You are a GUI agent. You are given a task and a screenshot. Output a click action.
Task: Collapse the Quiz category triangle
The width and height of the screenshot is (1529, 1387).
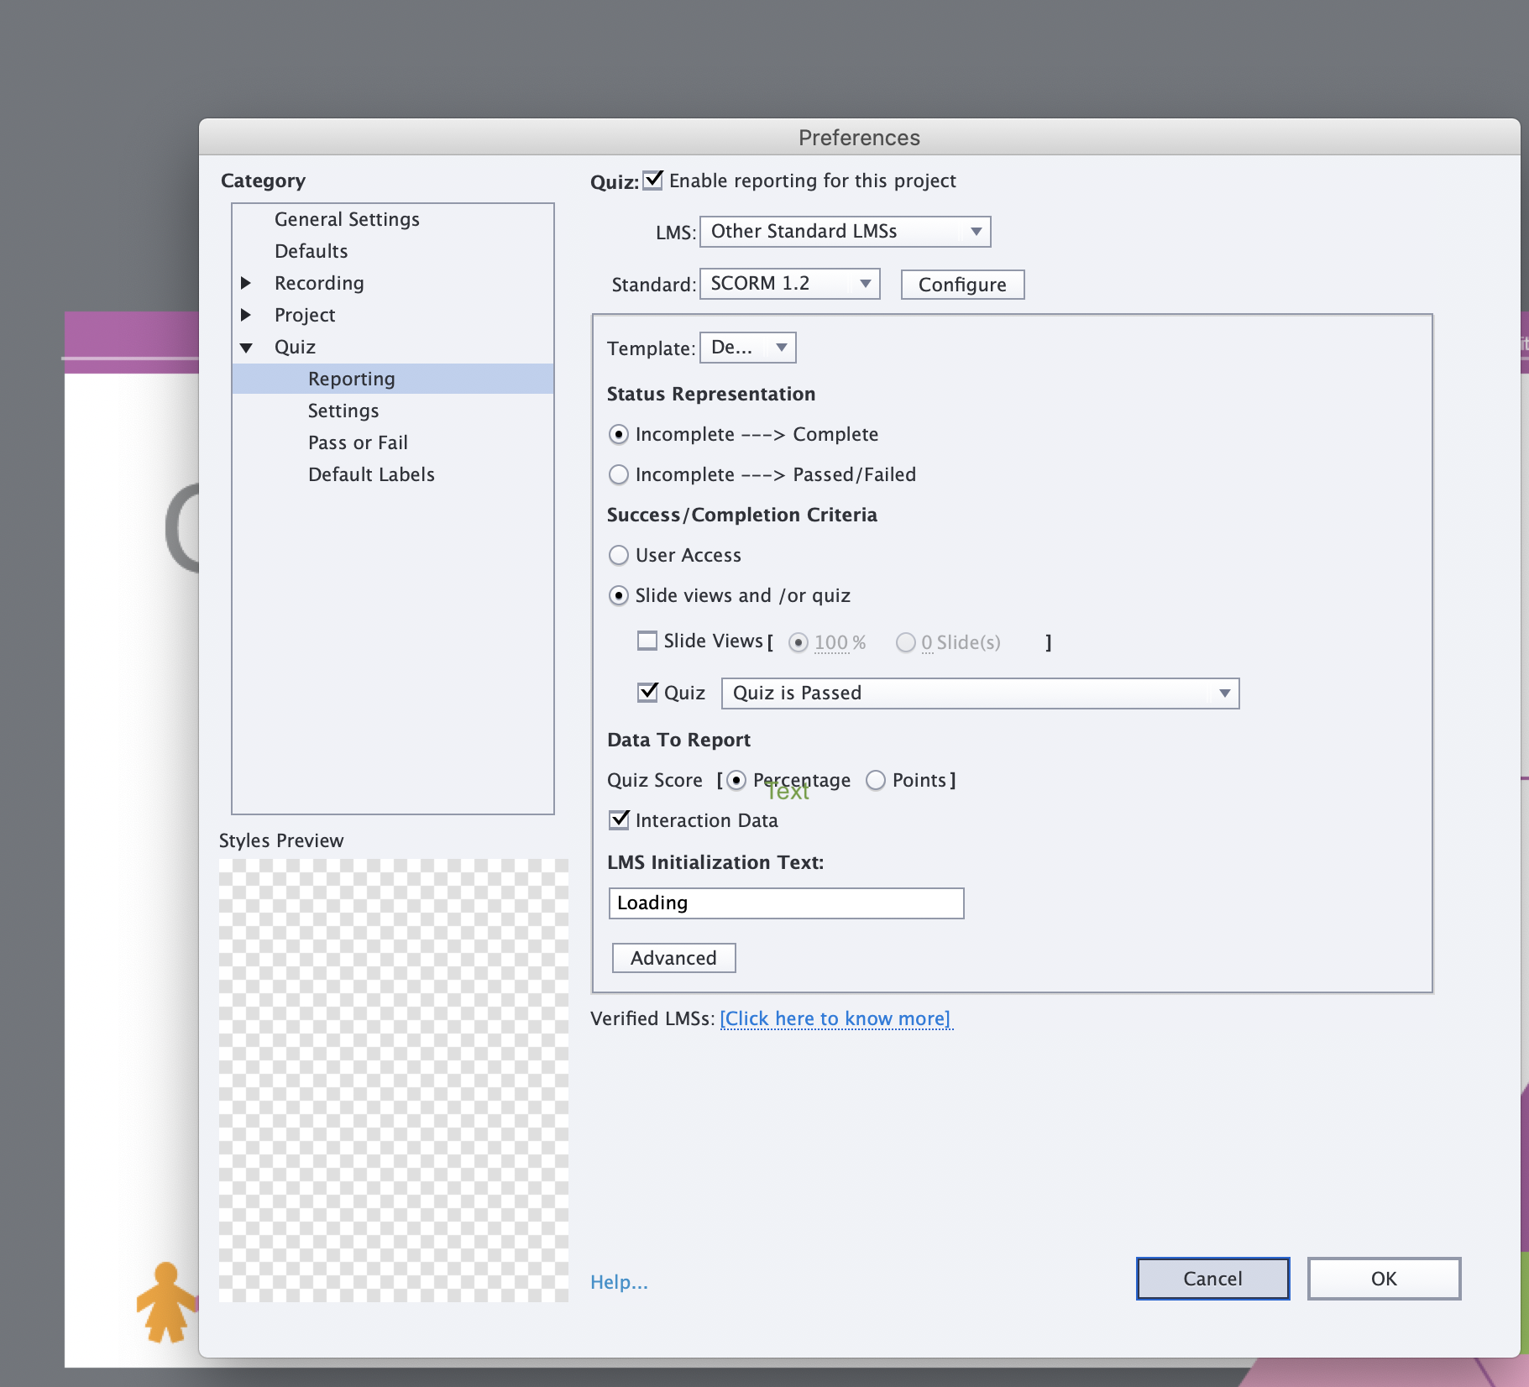click(246, 348)
